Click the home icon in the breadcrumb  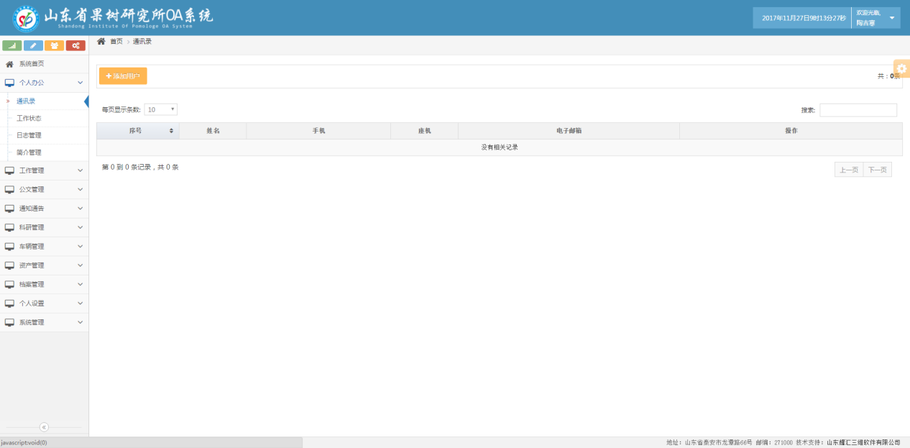click(x=101, y=42)
